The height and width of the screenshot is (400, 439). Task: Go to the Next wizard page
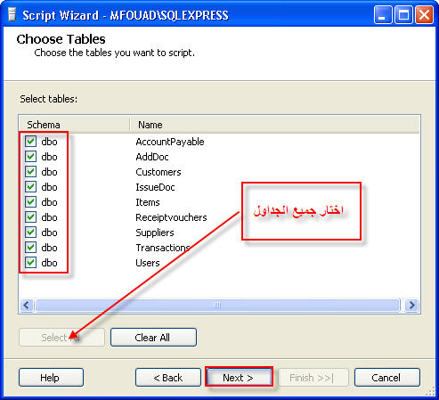click(x=239, y=378)
